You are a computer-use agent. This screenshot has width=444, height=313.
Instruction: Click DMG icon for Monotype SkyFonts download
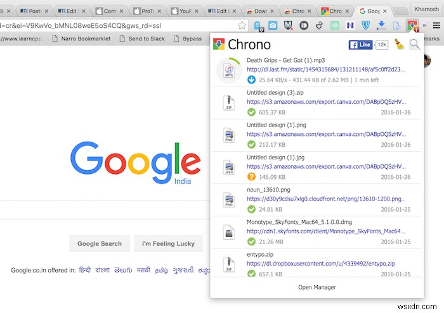[x=229, y=232]
